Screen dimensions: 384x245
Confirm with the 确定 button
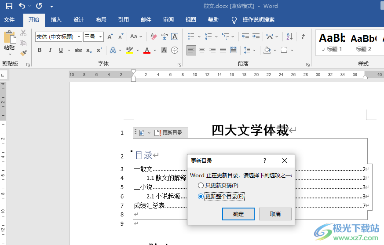coord(238,214)
